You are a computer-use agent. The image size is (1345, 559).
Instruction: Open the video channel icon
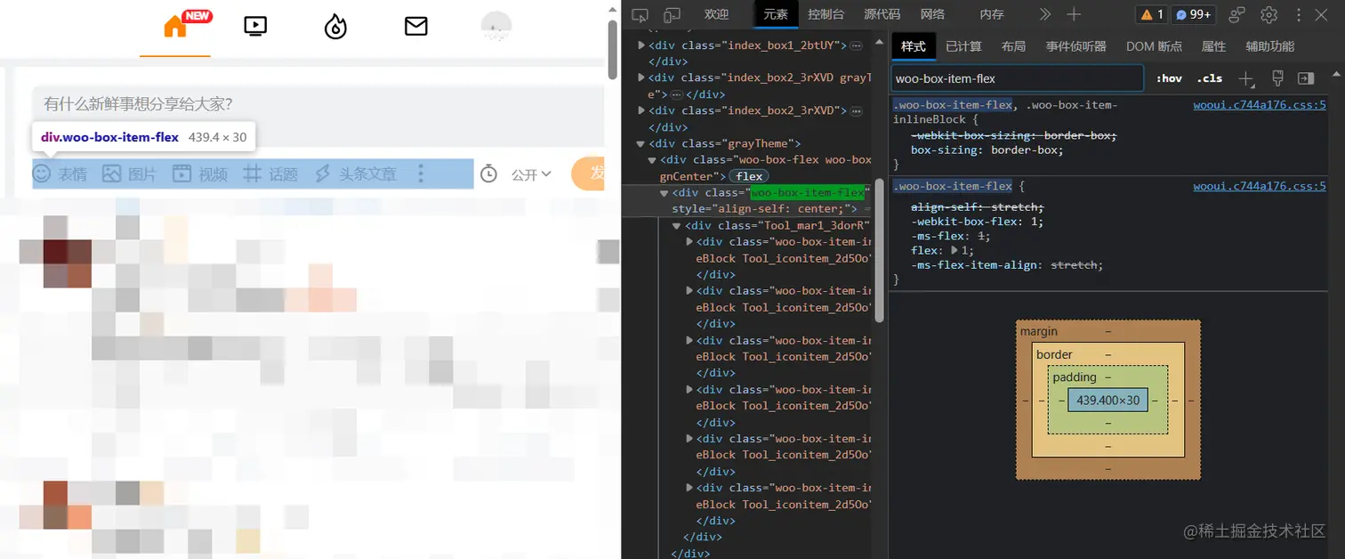click(x=255, y=27)
